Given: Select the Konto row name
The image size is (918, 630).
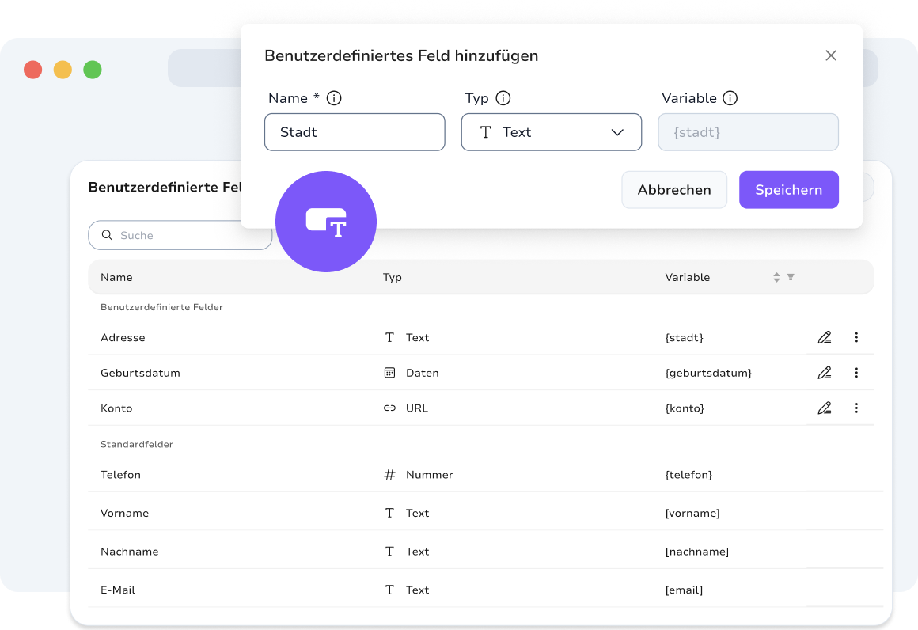Looking at the screenshot, I should [116, 408].
